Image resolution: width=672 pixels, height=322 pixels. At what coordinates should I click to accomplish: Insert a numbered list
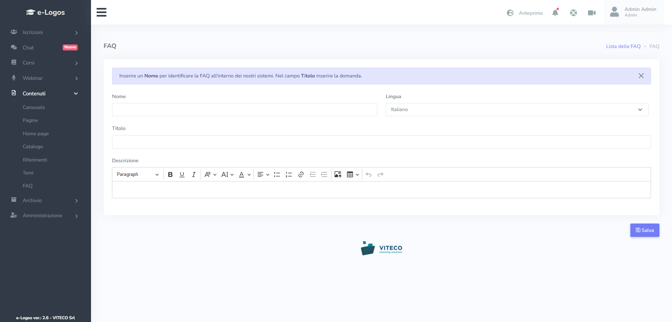tap(289, 174)
